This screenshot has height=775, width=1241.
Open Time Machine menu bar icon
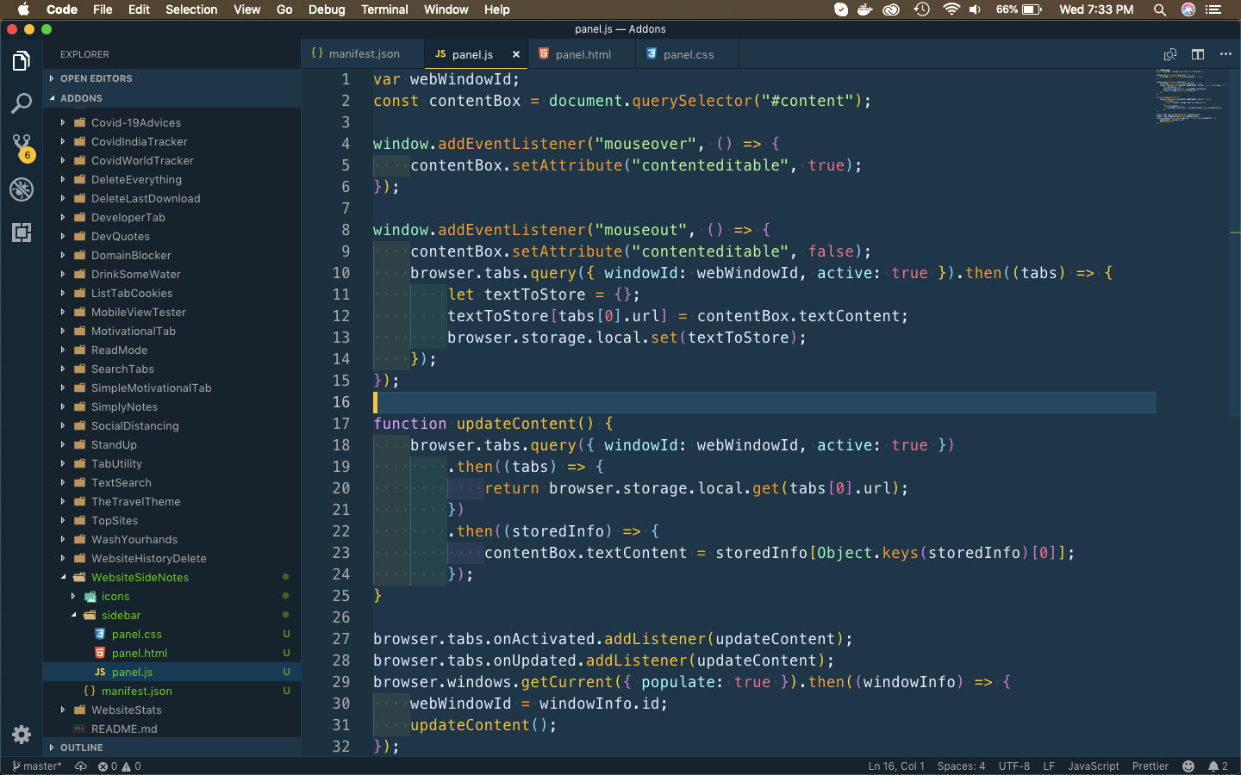tap(921, 9)
